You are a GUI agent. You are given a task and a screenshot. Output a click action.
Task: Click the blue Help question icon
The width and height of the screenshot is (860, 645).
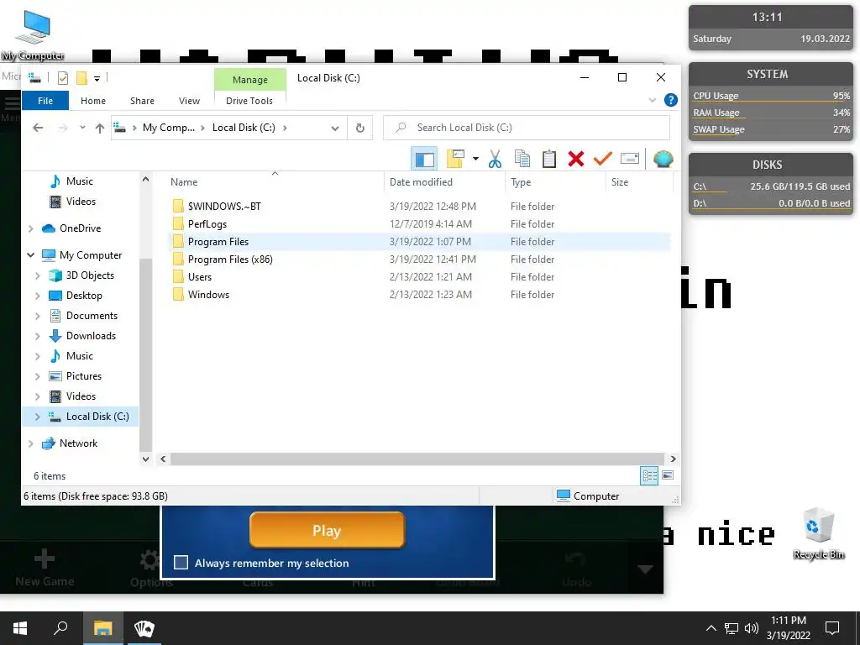tap(670, 101)
